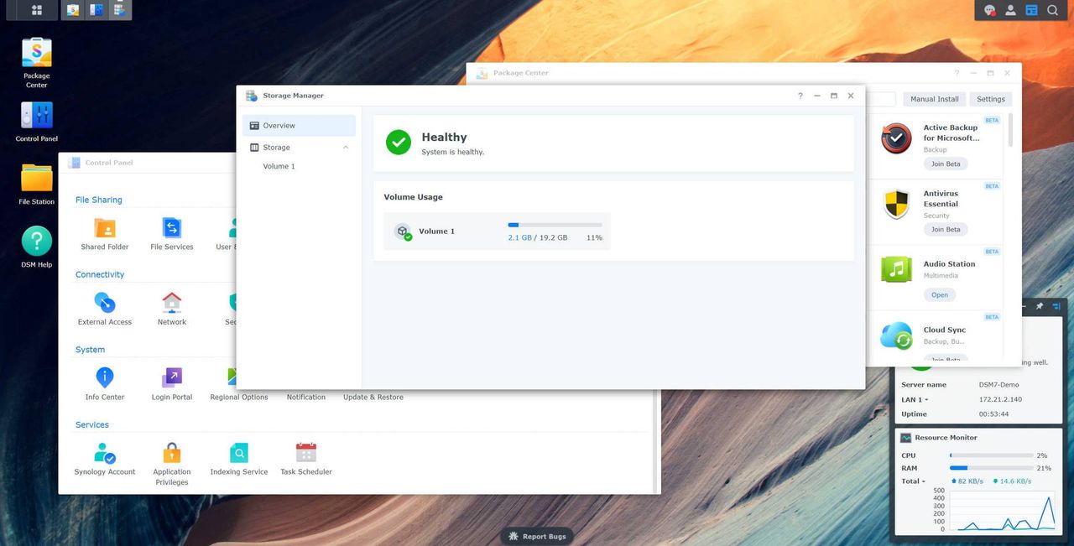This screenshot has height=546, width=1074.
Task: Click the Resource Monitor widget icon
Action: (x=906, y=438)
